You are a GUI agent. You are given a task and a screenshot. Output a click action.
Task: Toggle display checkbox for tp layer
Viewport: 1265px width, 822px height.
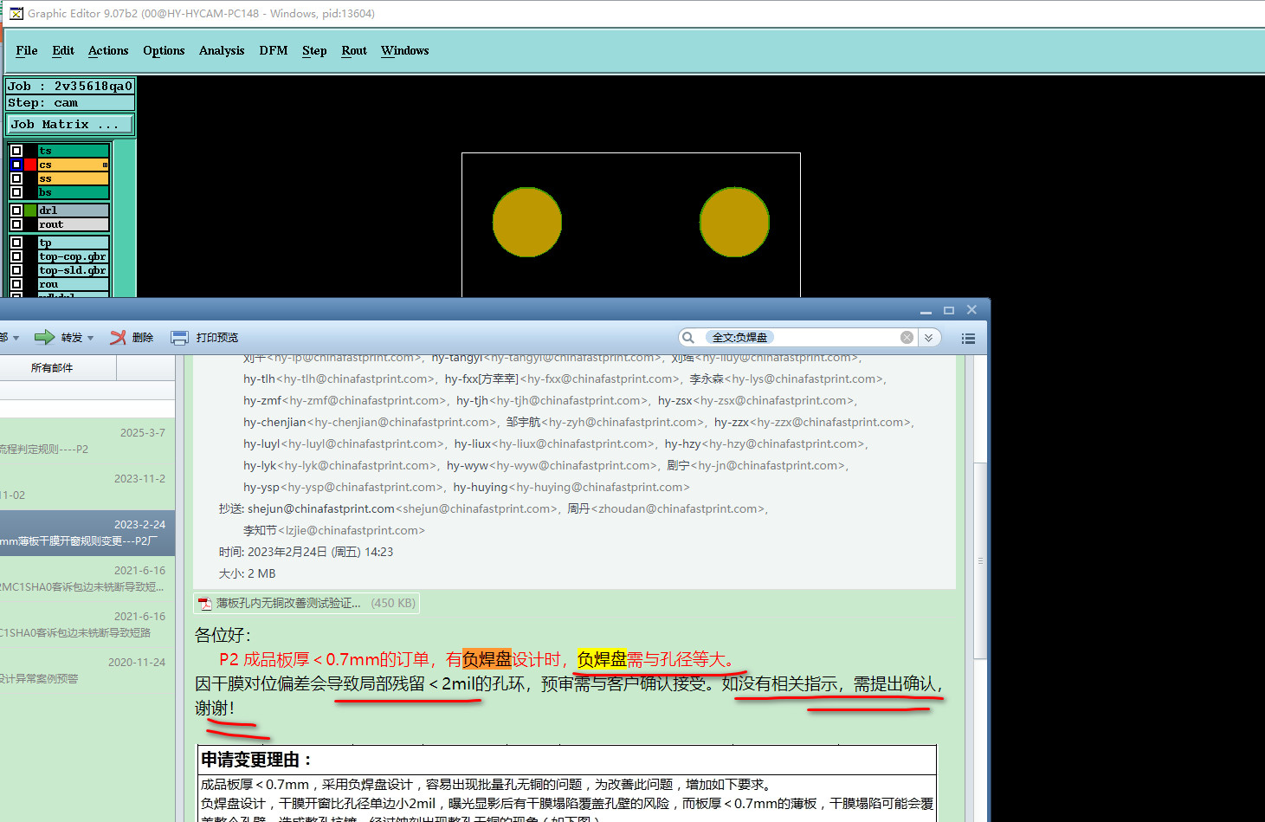tap(16, 243)
